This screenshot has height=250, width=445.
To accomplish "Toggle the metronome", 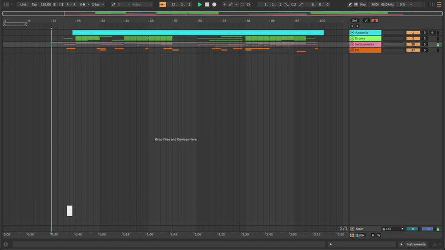I will 82,4.
